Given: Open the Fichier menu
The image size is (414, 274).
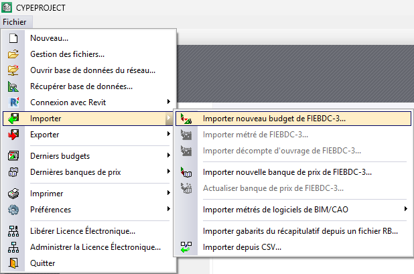Looking at the screenshot, I should click(x=15, y=22).
